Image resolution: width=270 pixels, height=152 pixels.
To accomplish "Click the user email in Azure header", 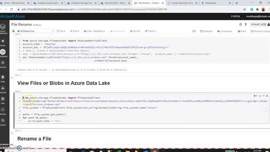I will [258, 16].
